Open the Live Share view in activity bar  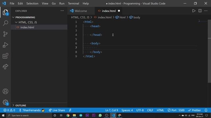[5, 67]
